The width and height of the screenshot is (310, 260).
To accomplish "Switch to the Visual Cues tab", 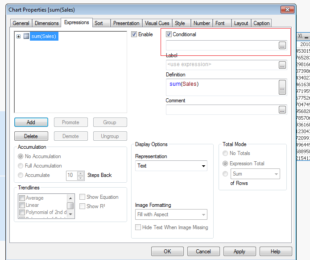I will pos(157,23).
